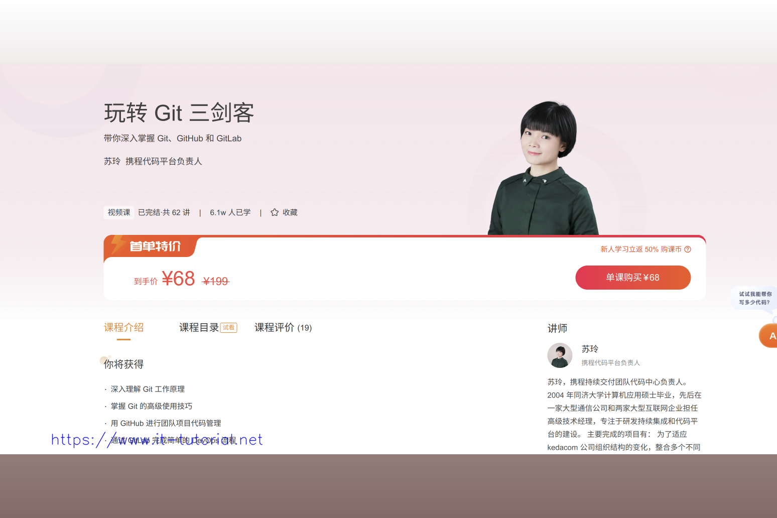Click the 6.1w 人已学 learner count

coord(230,212)
